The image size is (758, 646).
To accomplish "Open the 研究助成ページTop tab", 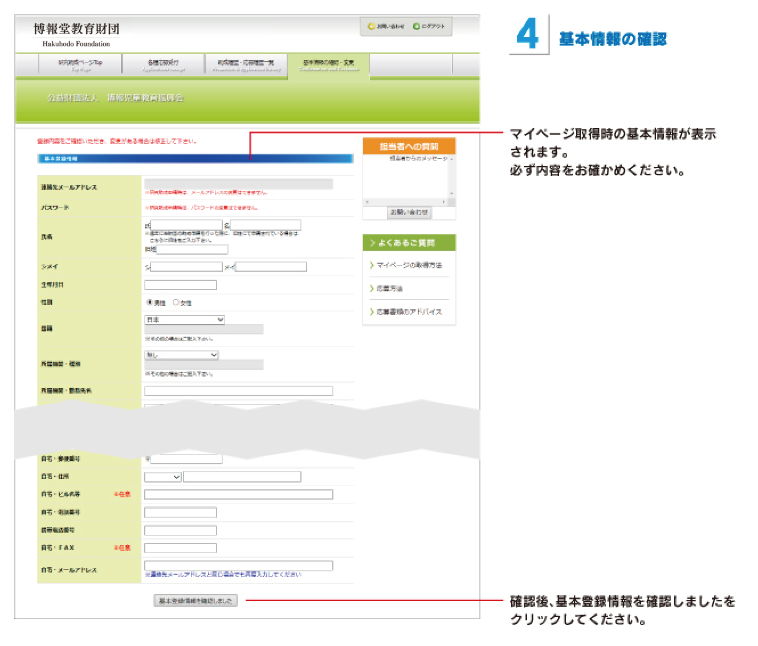I will 80,65.
